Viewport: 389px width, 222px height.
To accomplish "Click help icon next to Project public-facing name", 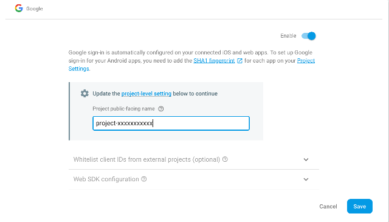I will 161,109.
